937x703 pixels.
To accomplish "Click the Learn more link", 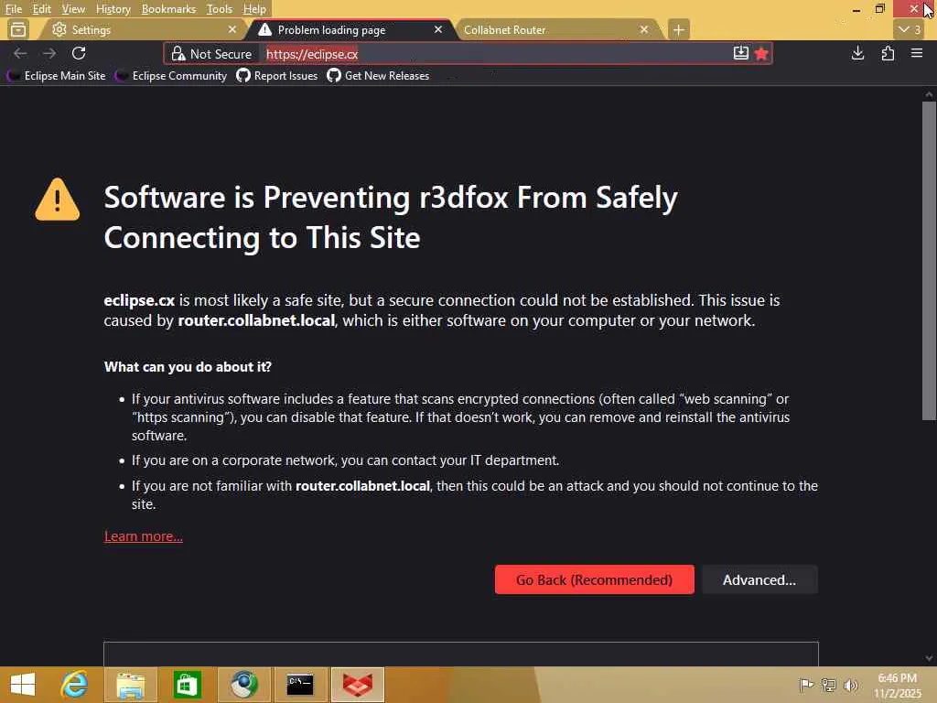I will point(144,536).
